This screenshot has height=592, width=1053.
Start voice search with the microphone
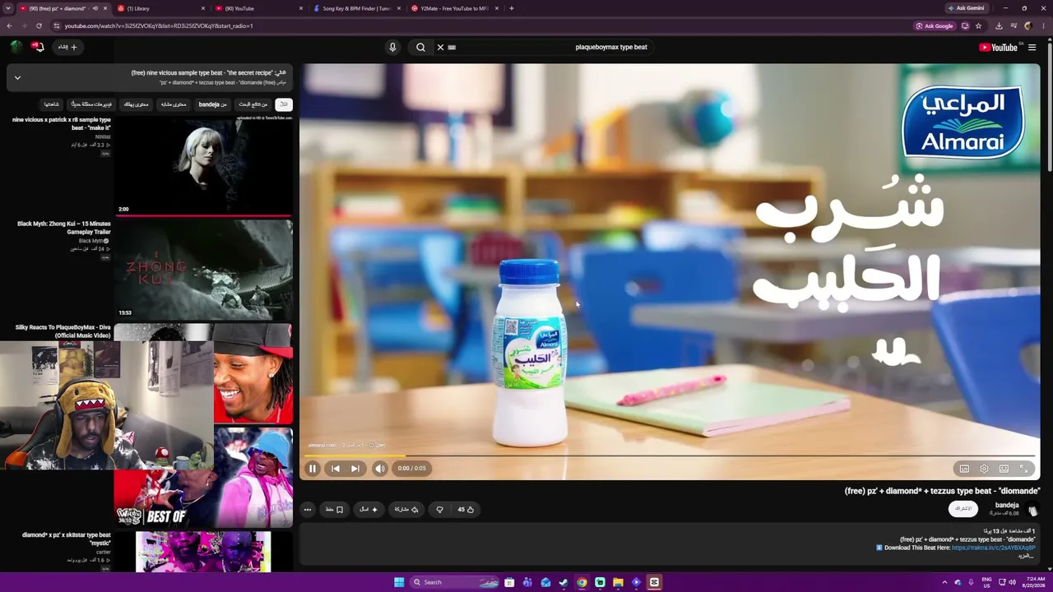(x=392, y=48)
